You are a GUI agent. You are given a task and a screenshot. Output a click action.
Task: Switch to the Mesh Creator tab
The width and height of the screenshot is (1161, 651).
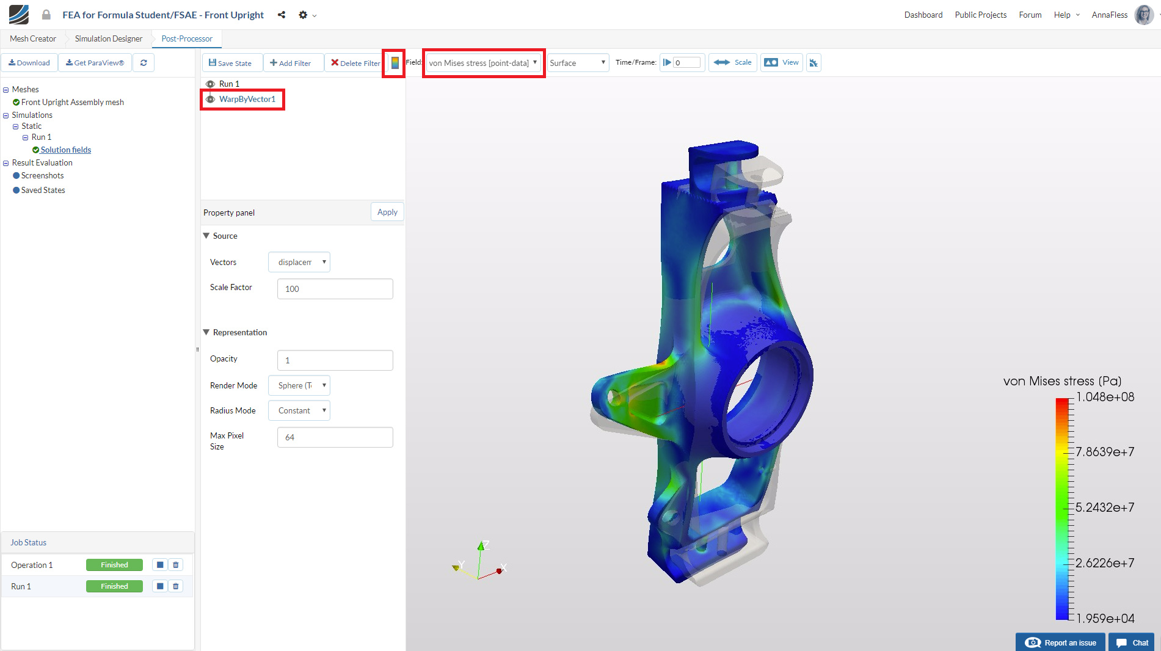[x=33, y=38]
